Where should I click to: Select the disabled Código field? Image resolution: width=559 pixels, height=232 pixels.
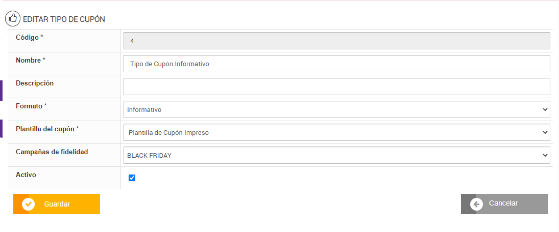click(x=336, y=41)
